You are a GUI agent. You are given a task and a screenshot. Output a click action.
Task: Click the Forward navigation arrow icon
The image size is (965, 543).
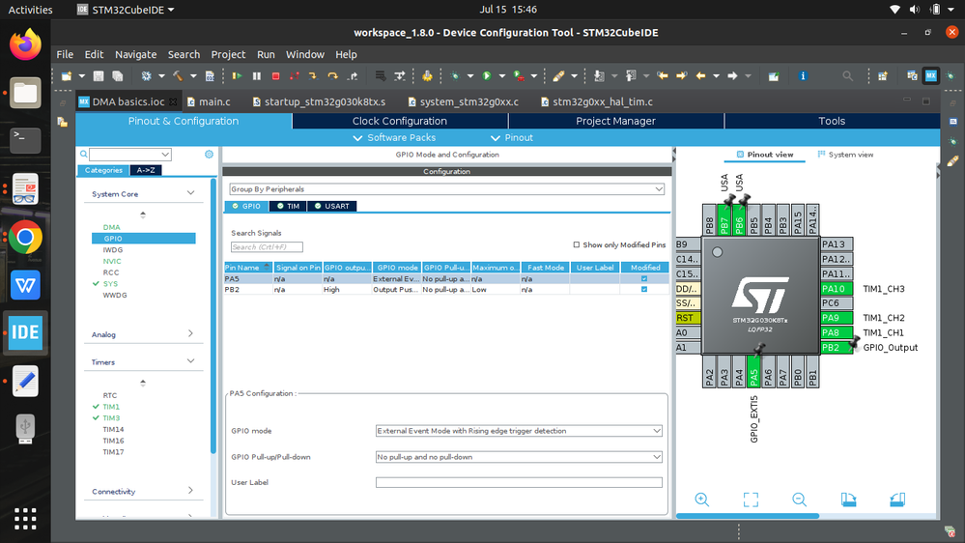732,75
